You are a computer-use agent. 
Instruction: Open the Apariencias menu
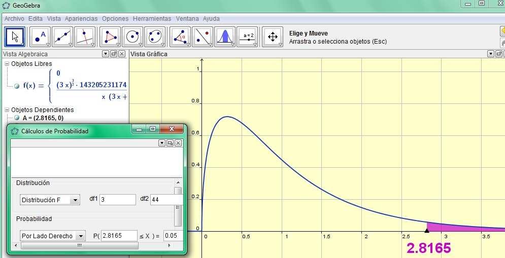pos(81,19)
